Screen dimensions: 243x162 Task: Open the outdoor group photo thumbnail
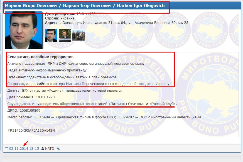point(78,36)
